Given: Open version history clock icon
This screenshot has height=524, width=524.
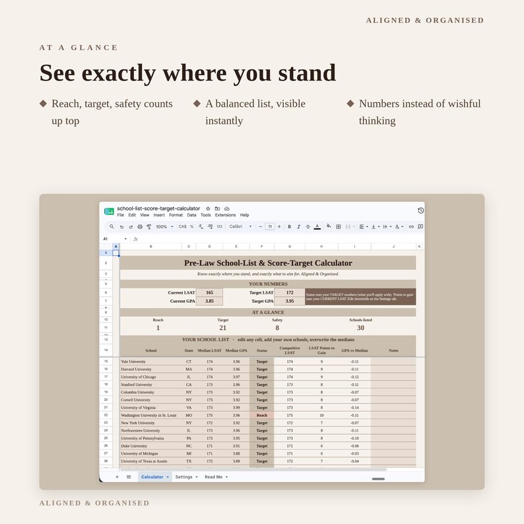Looking at the screenshot, I should pos(421,211).
